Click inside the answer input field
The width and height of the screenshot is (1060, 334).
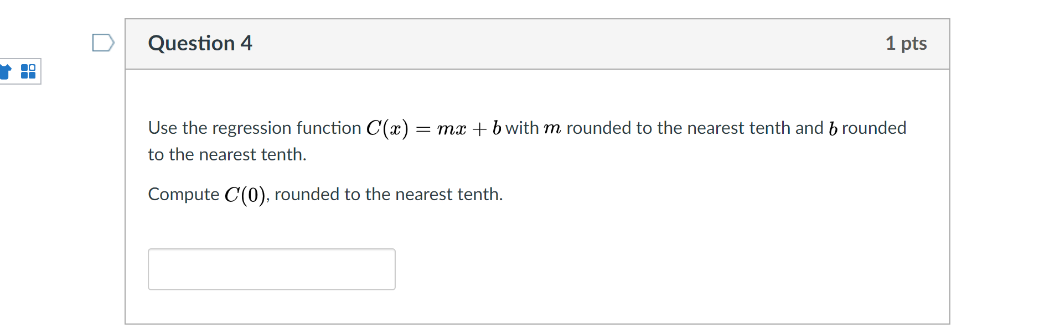coord(271,269)
